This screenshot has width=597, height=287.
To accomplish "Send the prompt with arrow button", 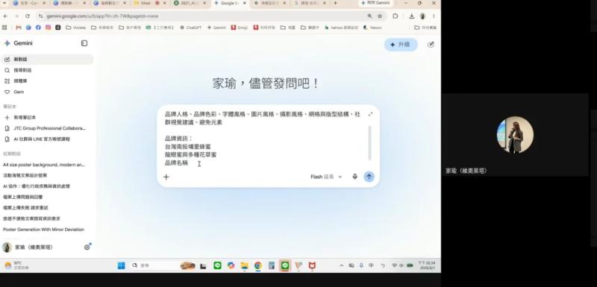I will pos(369,177).
